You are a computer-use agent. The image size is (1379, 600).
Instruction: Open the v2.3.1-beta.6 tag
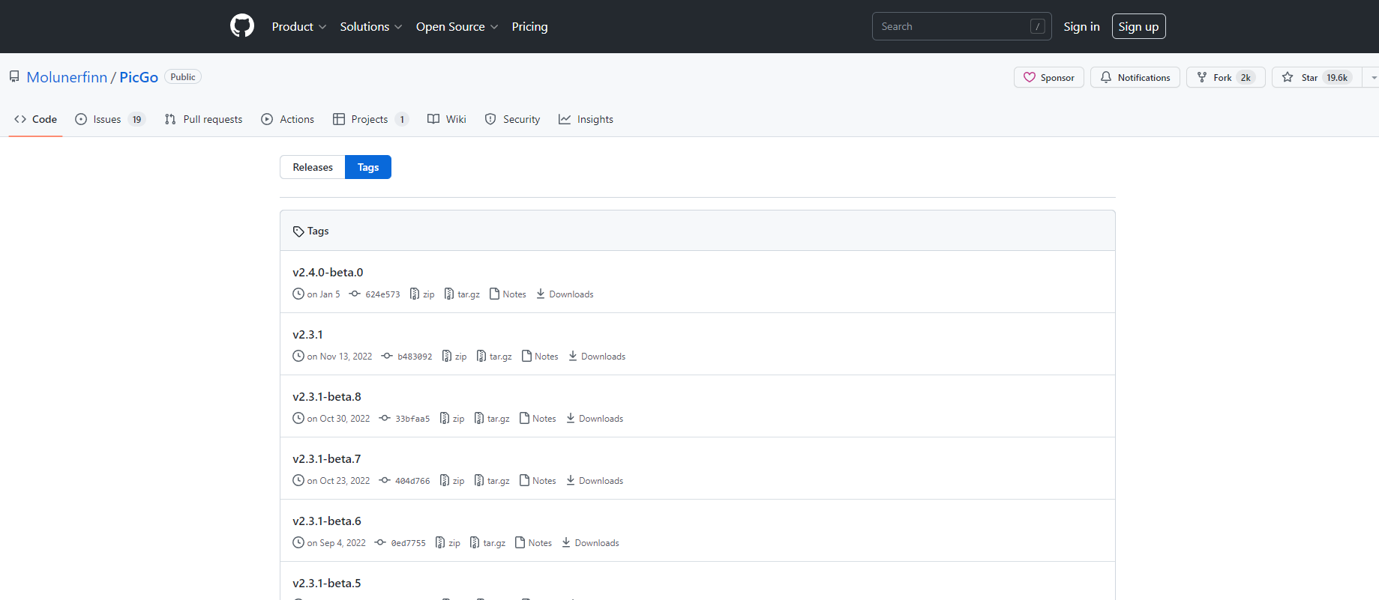pyautogui.click(x=327, y=521)
